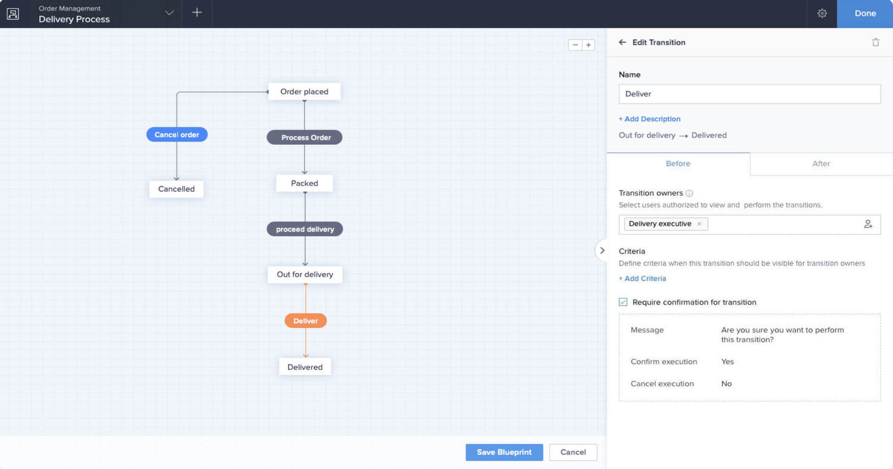Screen dimensions: 893x469
Task: Zoom in canvas with the plus icon
Action: (589, 45)
